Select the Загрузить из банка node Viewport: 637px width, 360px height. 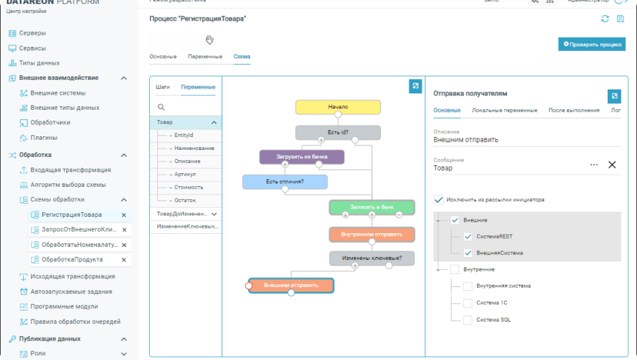coord(302,157)
